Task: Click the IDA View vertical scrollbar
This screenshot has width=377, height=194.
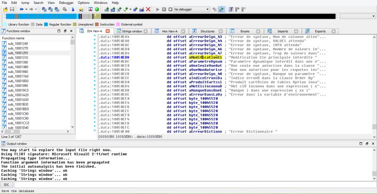Action: click(374, 87)
